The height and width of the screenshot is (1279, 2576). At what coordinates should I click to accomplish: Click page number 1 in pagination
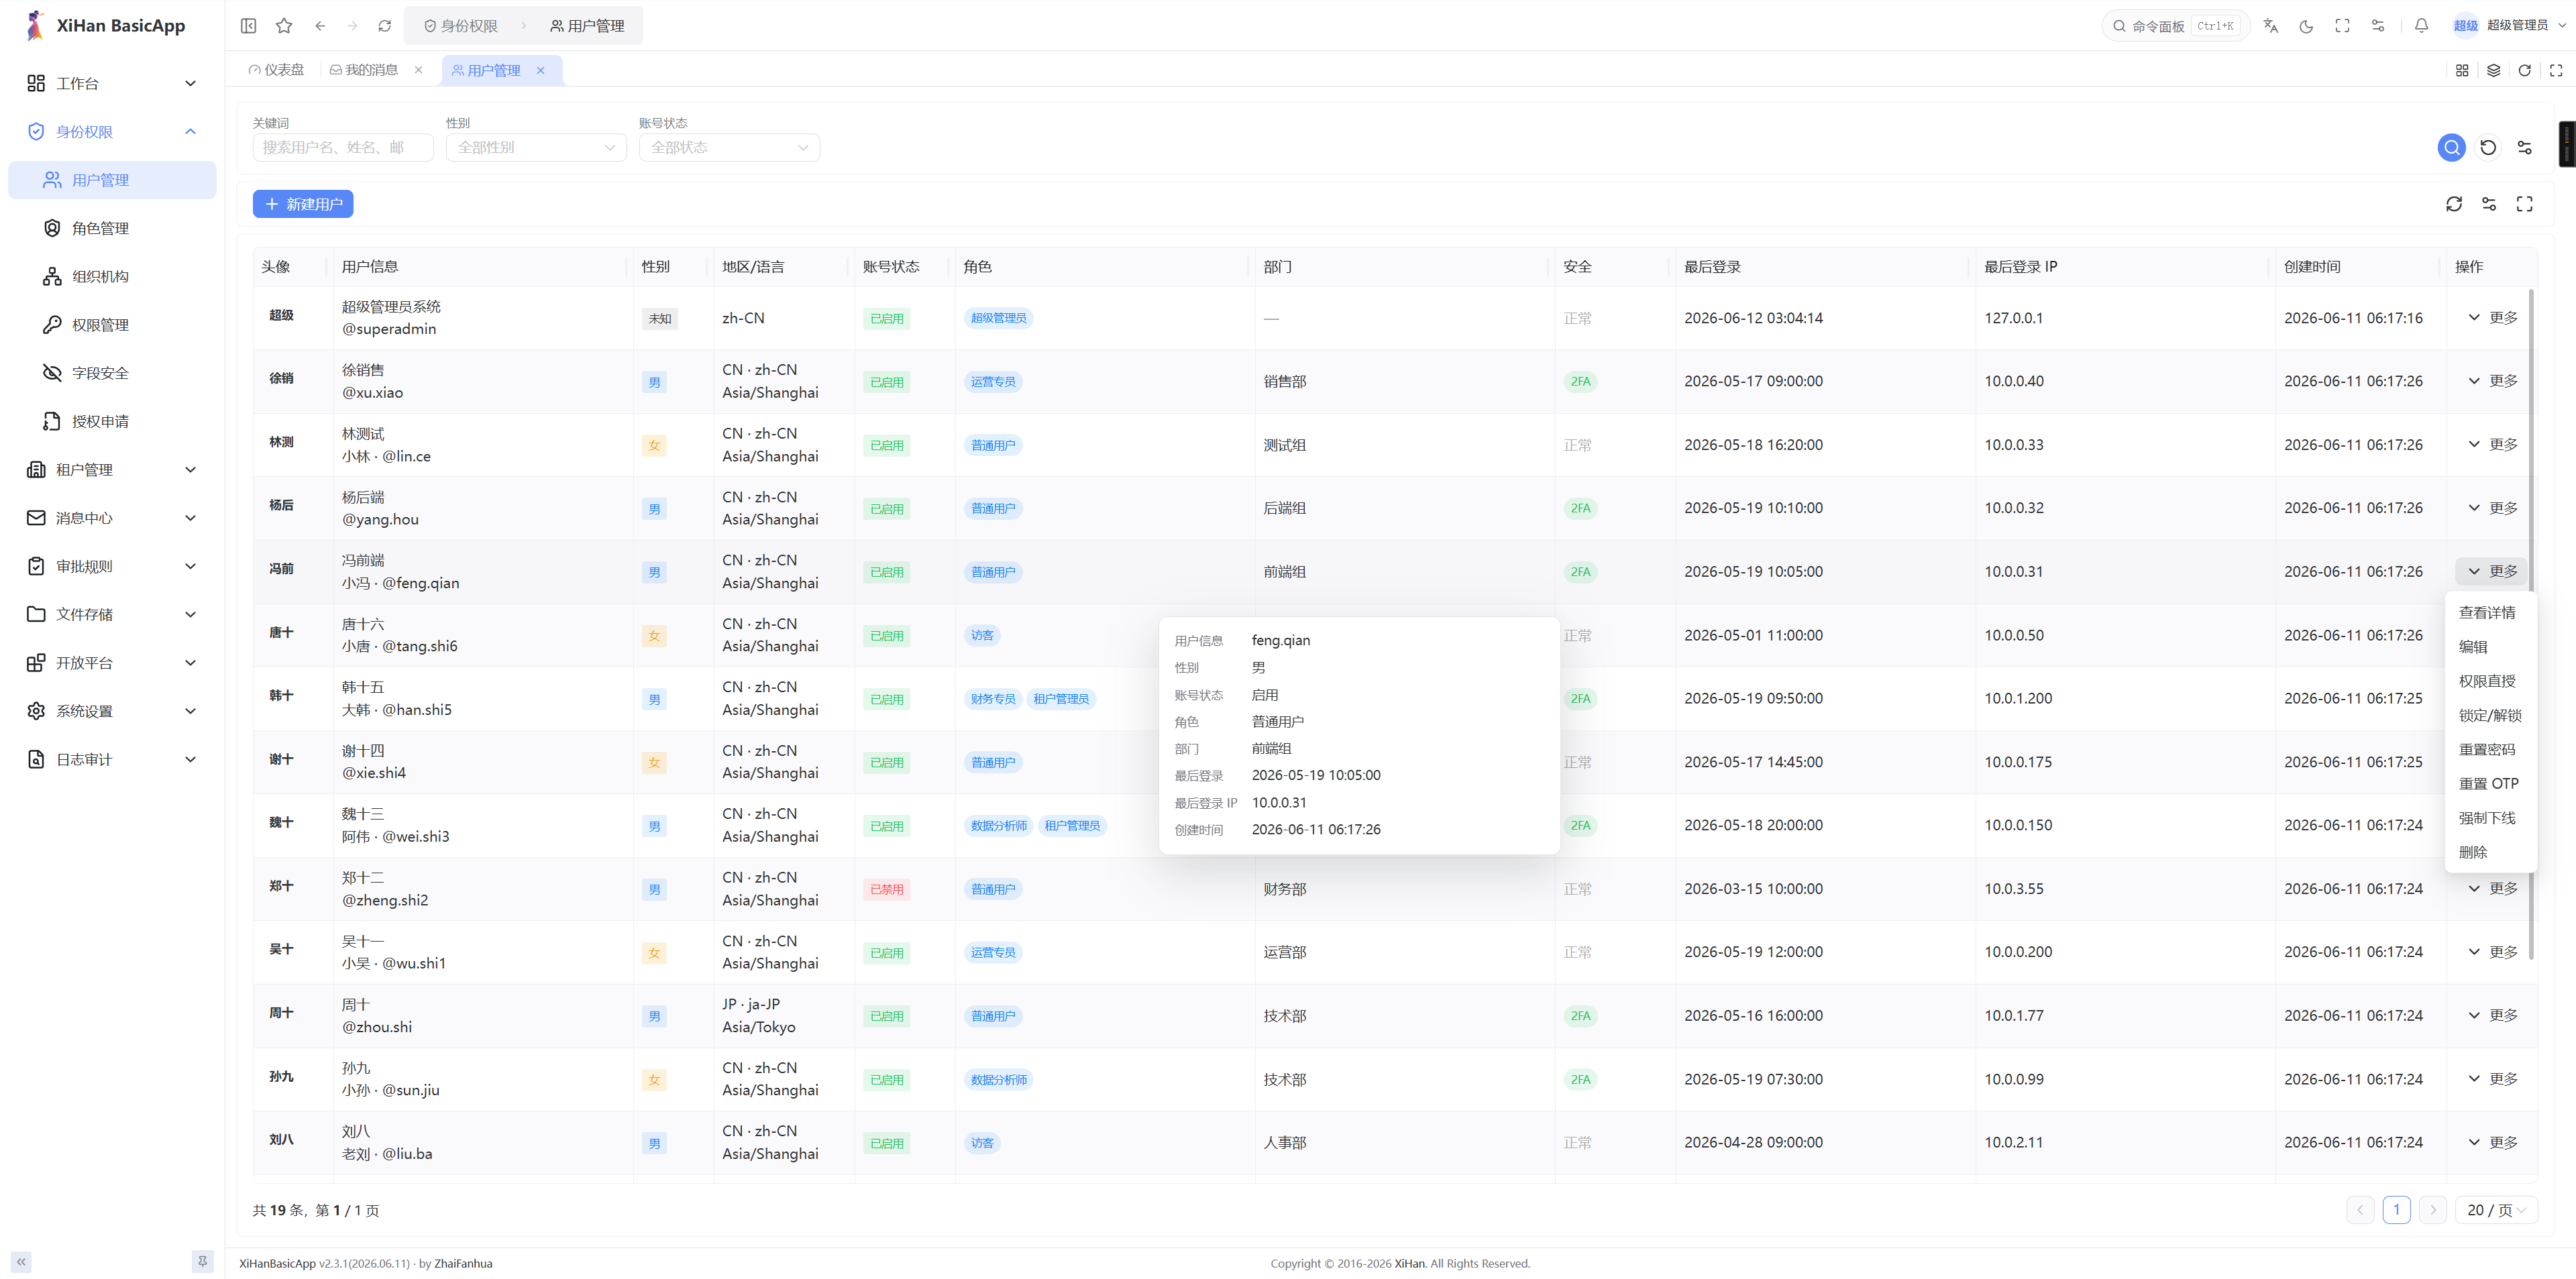[x=2396, y=1210]
